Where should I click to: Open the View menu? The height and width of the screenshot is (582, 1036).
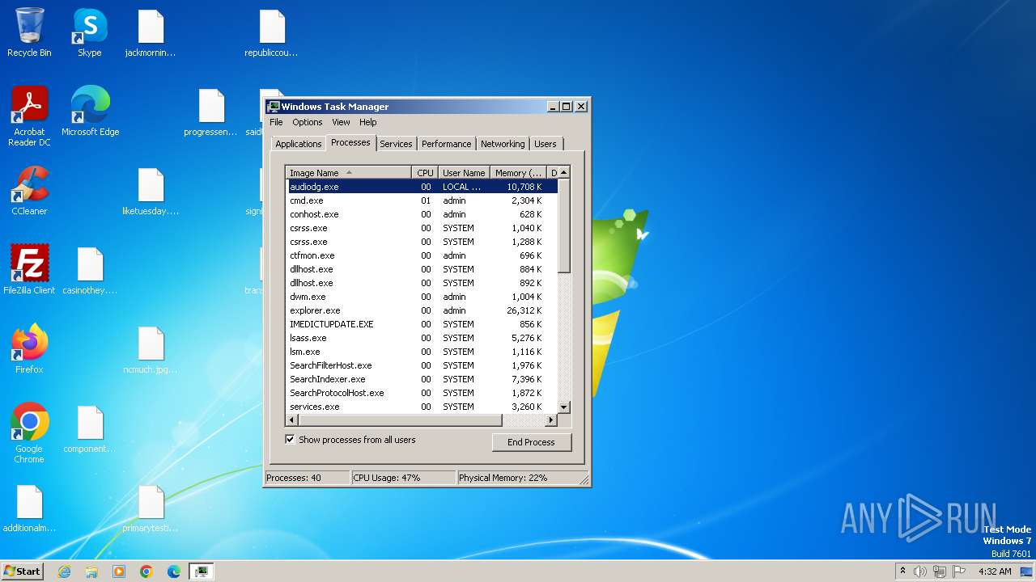pyautogui.click(x=341, y=122)
